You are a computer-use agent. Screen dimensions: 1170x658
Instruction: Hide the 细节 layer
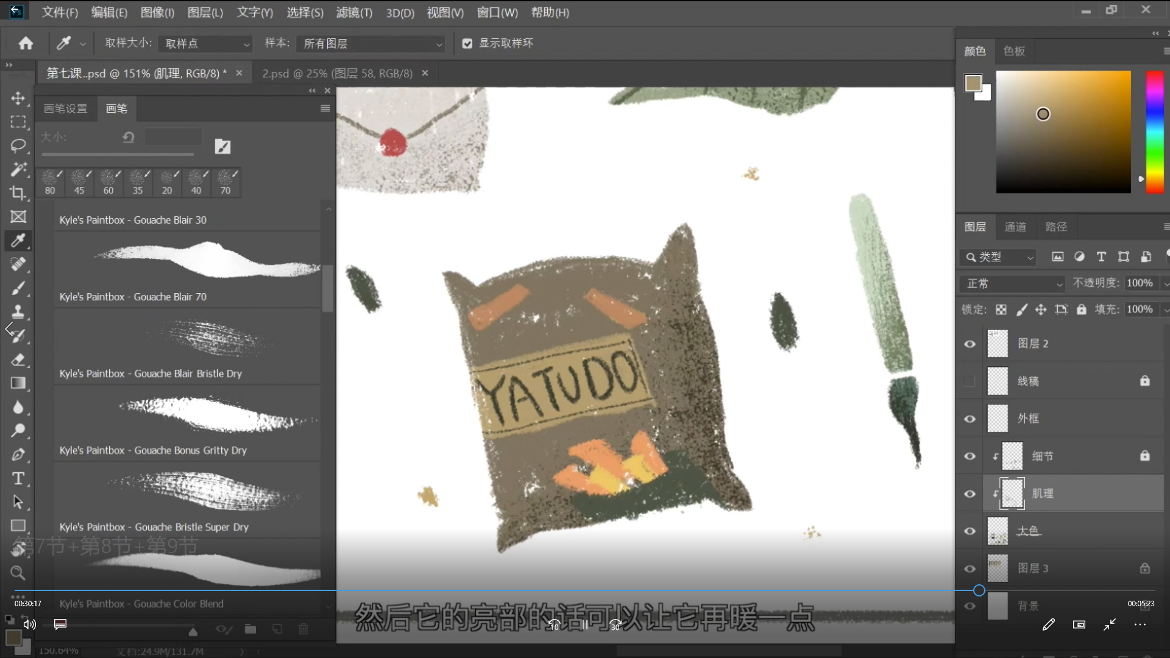pos(970,456)
